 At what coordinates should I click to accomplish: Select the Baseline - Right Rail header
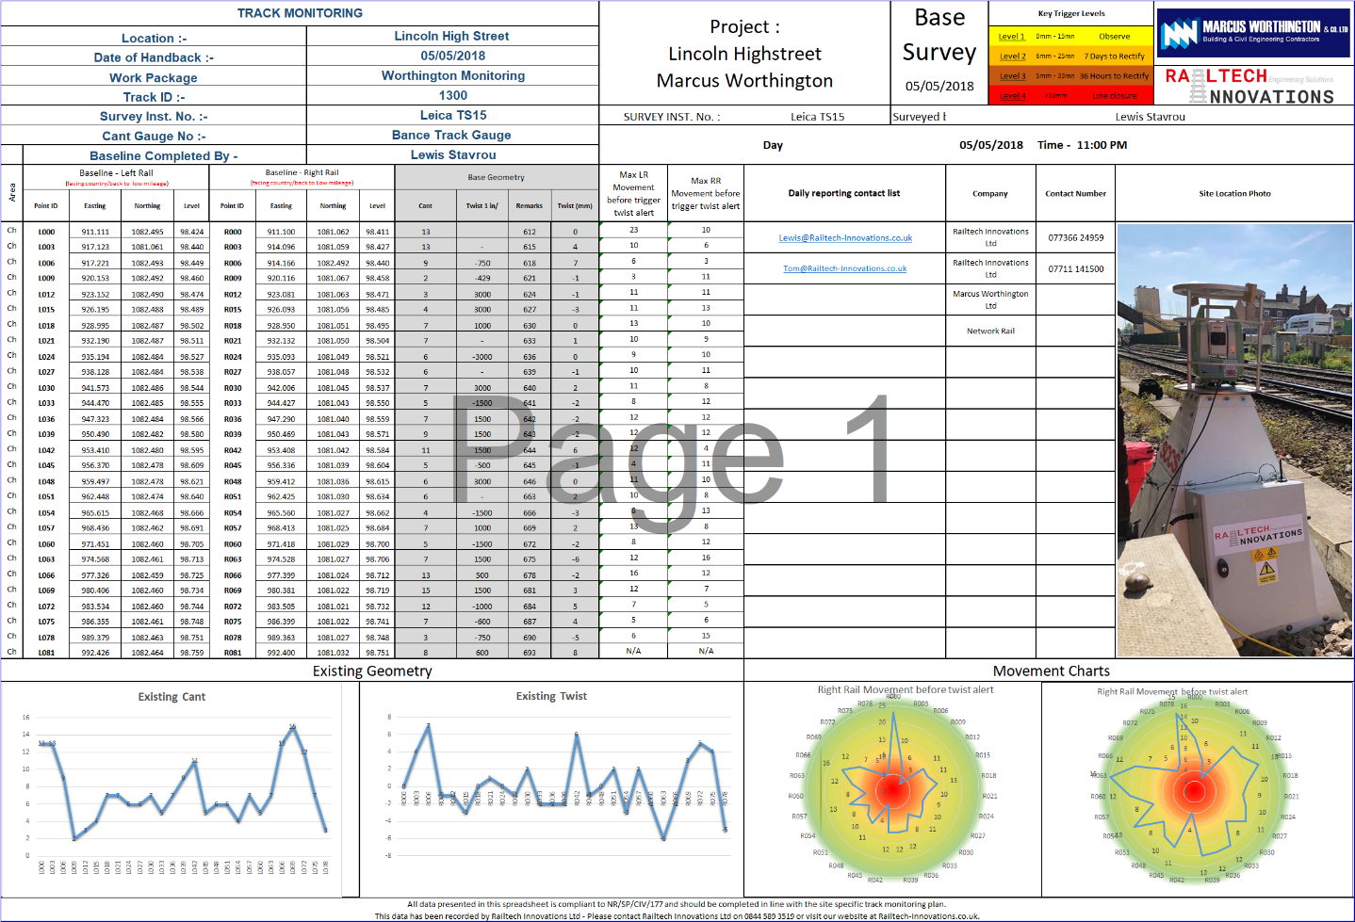pos(302,177)
